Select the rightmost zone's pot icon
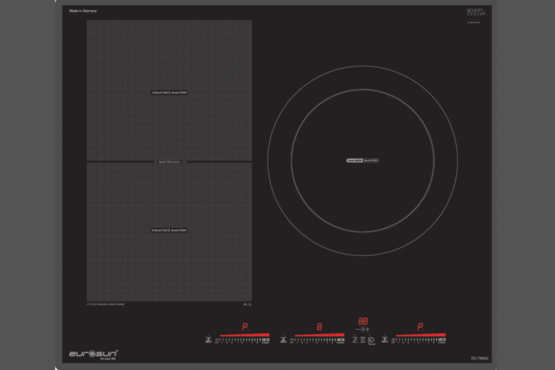Viewport: 555px width, 370px height. pyautogui.click(x=385, y=340)
